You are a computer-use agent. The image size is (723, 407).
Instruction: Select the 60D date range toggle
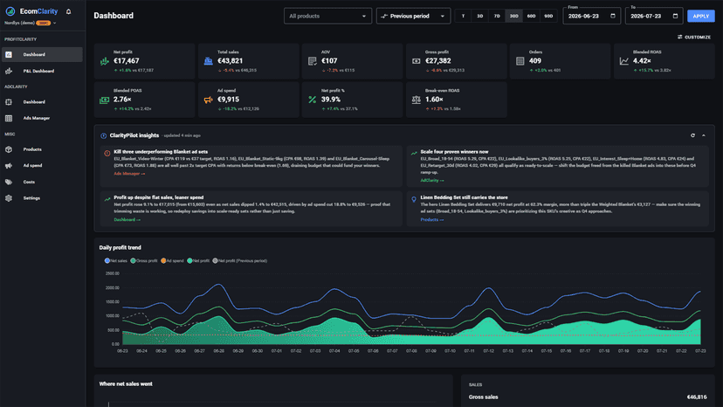(531, 16)
